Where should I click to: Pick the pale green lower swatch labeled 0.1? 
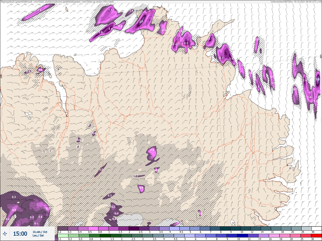[63, 235]
